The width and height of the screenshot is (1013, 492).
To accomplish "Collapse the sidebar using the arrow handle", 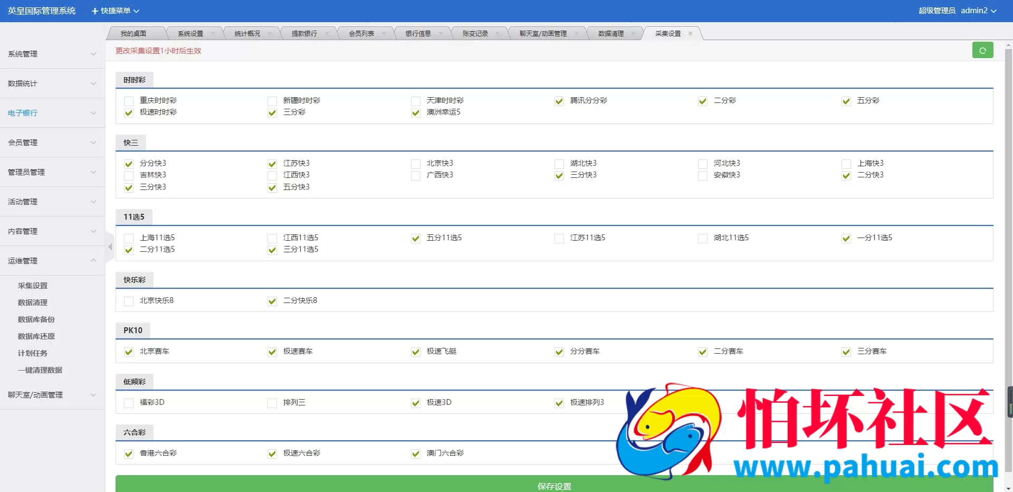I will (x=110, y=247).
